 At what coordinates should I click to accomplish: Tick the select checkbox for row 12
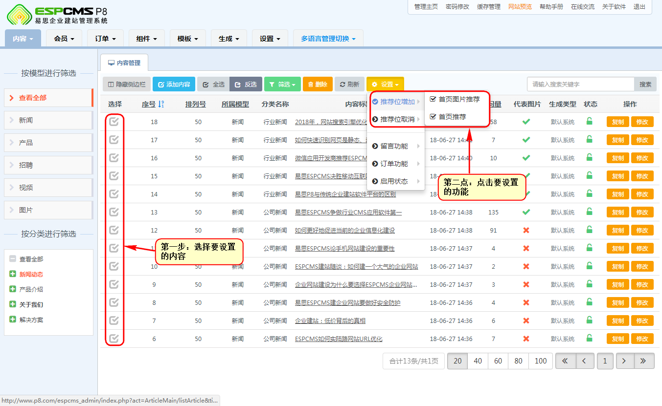point(114,230)
